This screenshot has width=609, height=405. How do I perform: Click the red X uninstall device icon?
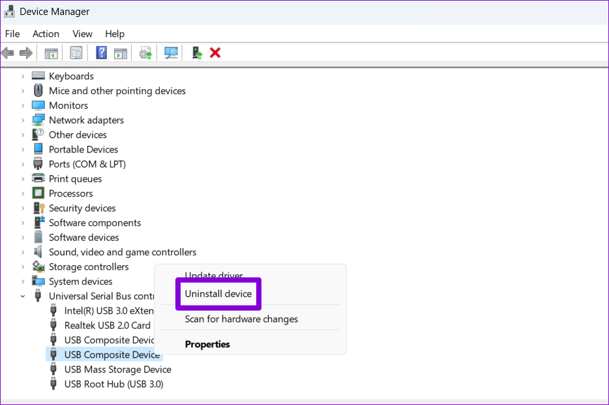pos(215,53)
